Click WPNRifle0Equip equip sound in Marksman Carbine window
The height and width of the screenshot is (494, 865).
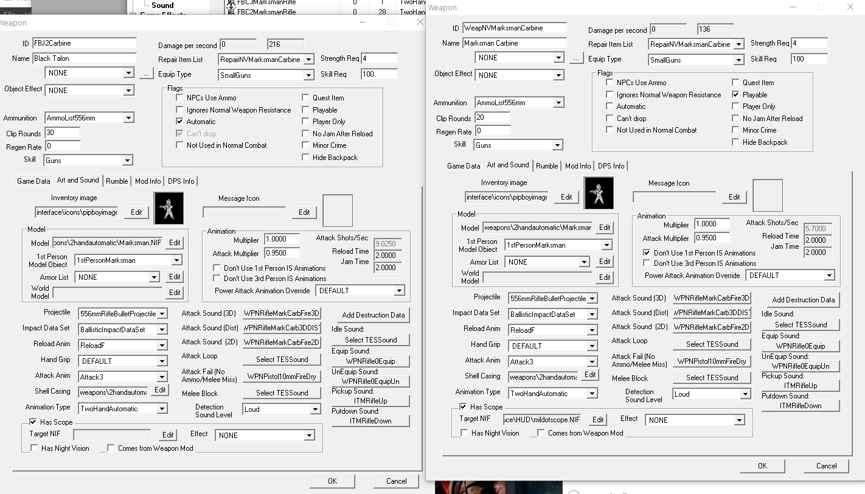point(801,346)
